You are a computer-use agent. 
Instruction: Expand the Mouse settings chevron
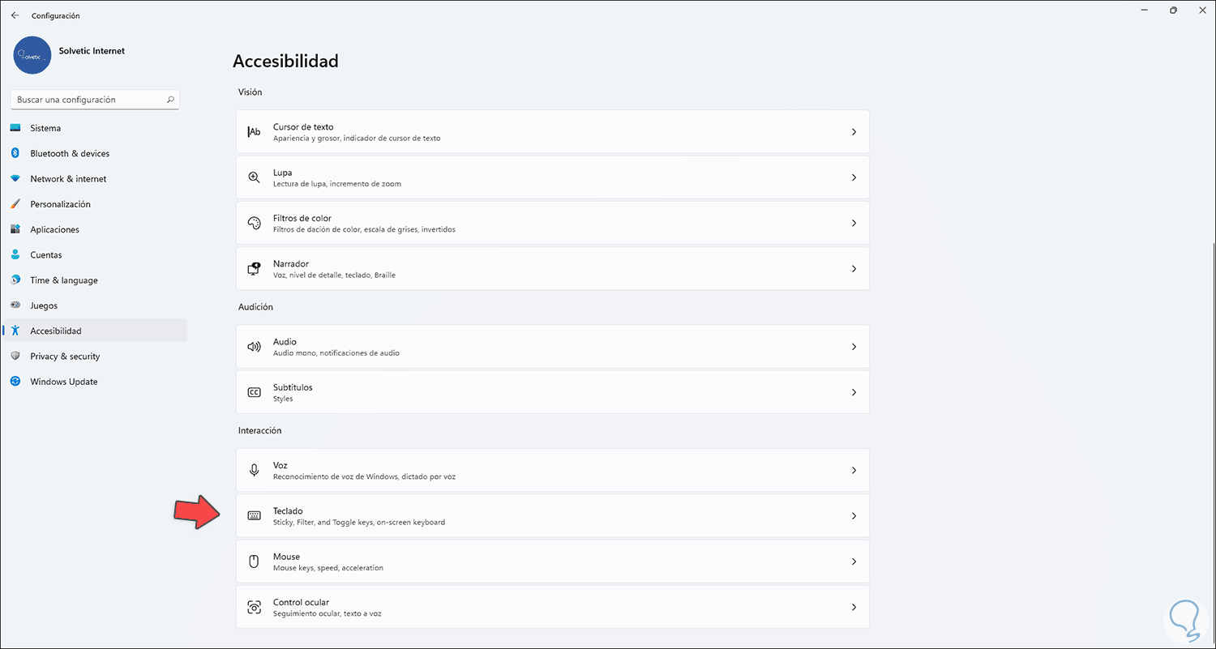[x=854, y=561]
